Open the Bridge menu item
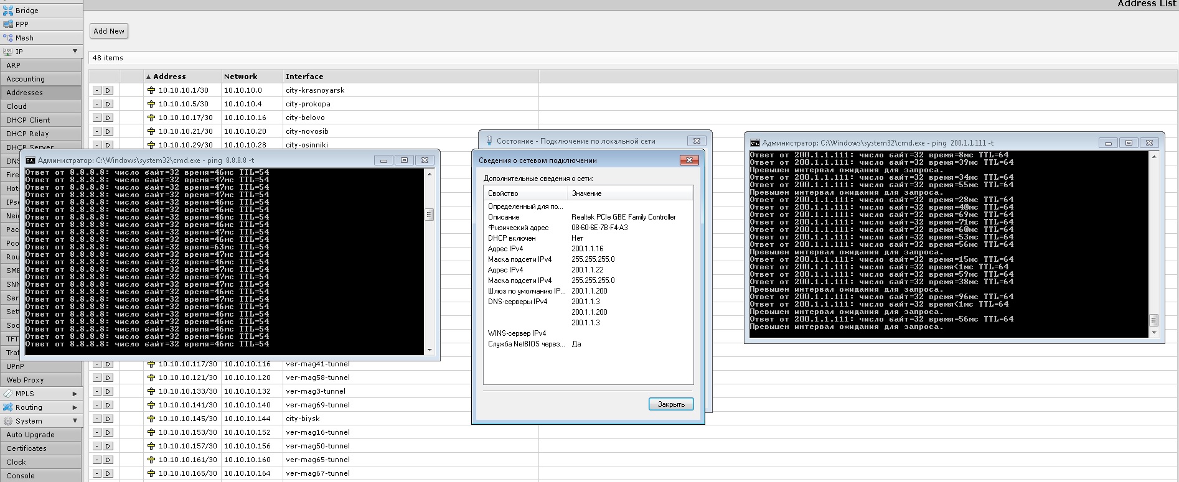 pyautogui.click(x=40, y=11)
